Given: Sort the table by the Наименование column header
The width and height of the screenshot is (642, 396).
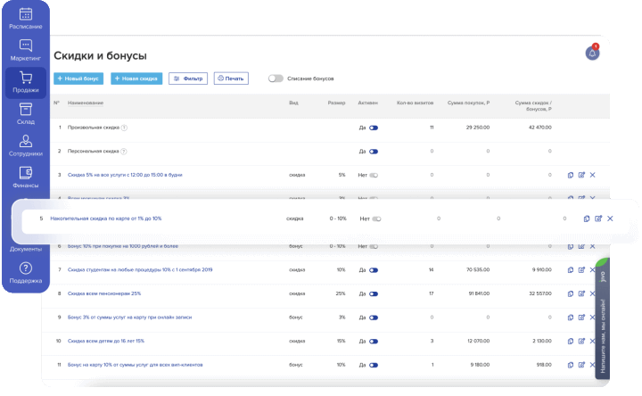Looking at the screenshot, I should 86,103.
